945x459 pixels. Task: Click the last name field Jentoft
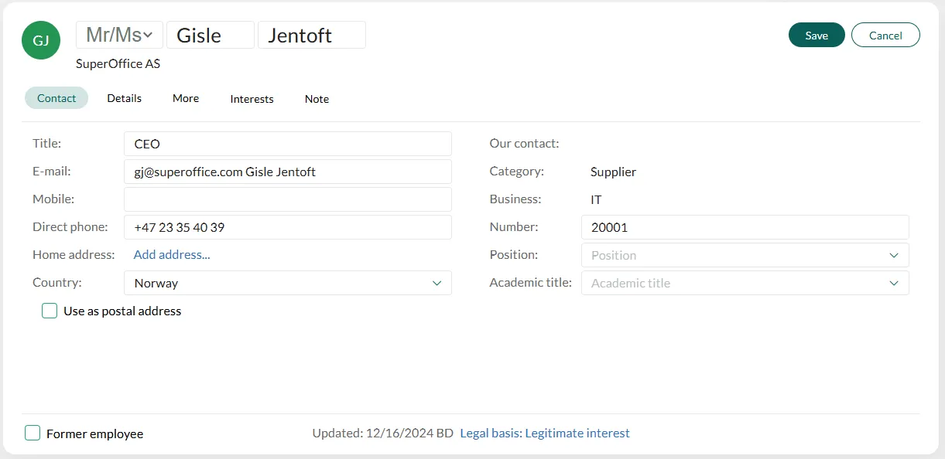[x=311, y=36]
